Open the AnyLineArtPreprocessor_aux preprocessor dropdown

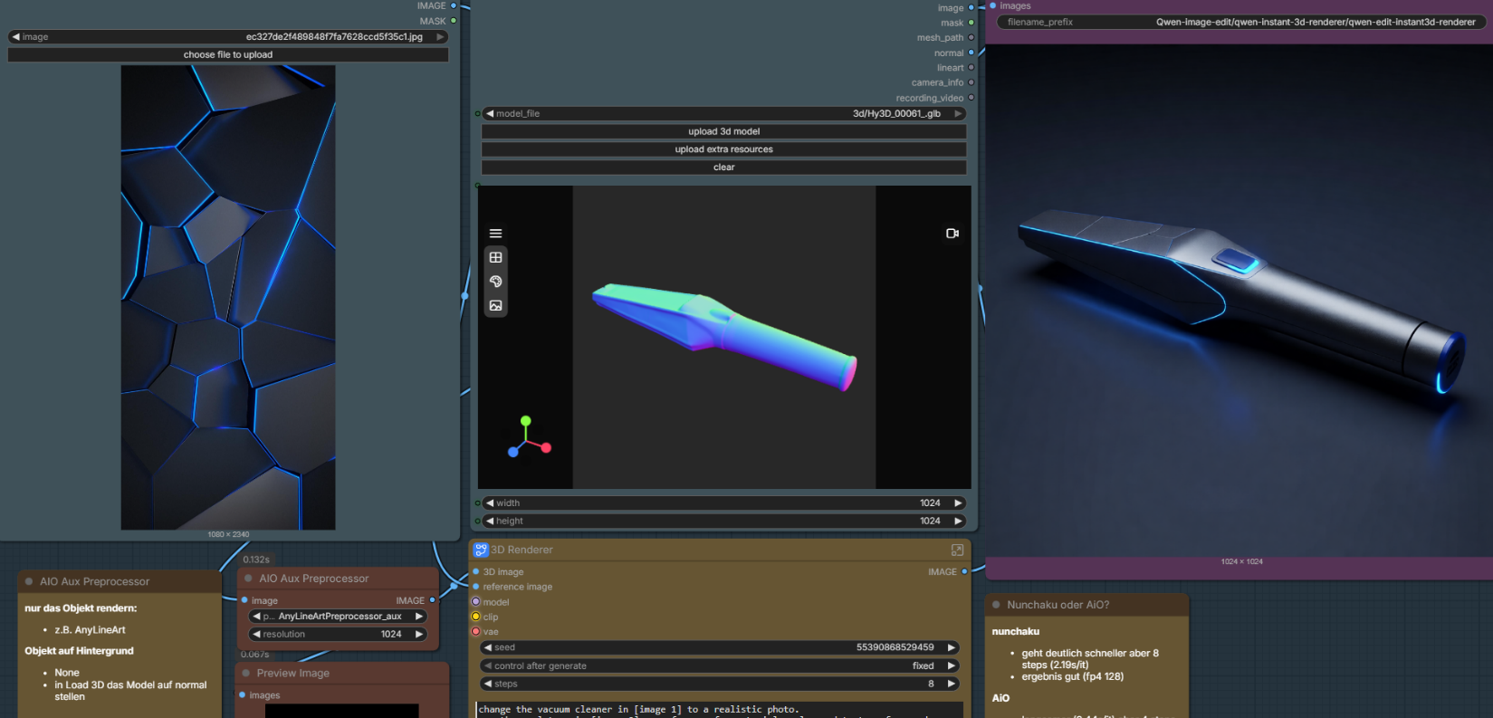pos(339,617)
